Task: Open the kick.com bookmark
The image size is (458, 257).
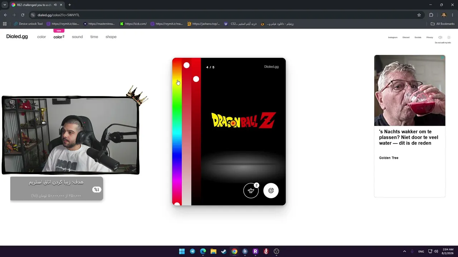Action: (133, 24)
